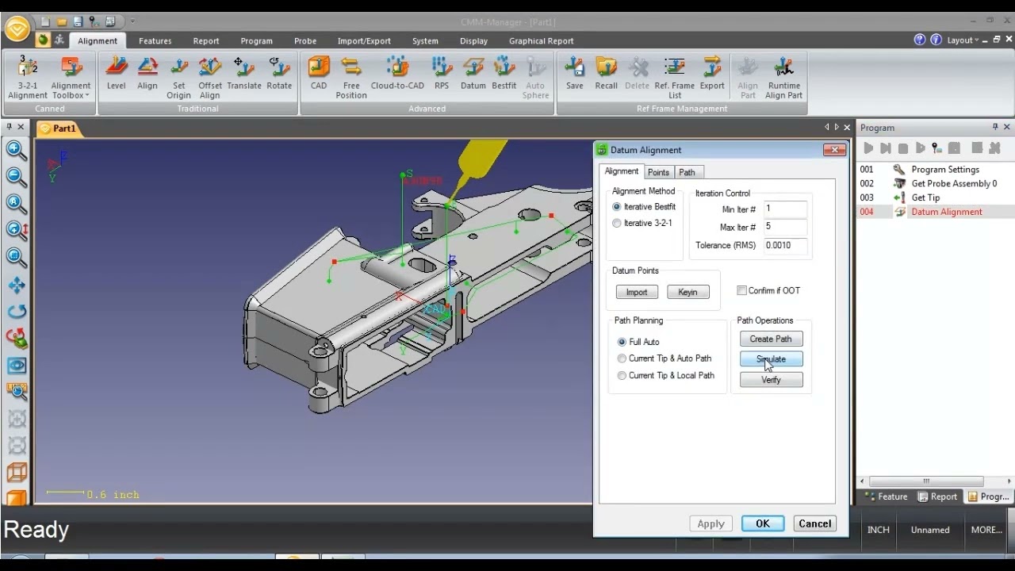Open the Feature panel tab at bottom

pos(886,496)
